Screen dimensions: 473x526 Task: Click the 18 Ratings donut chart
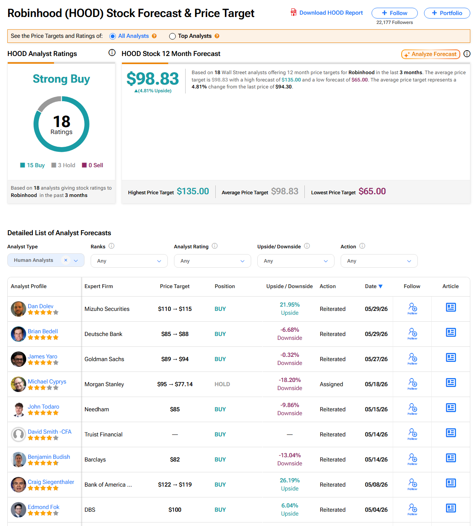[61, 124]
